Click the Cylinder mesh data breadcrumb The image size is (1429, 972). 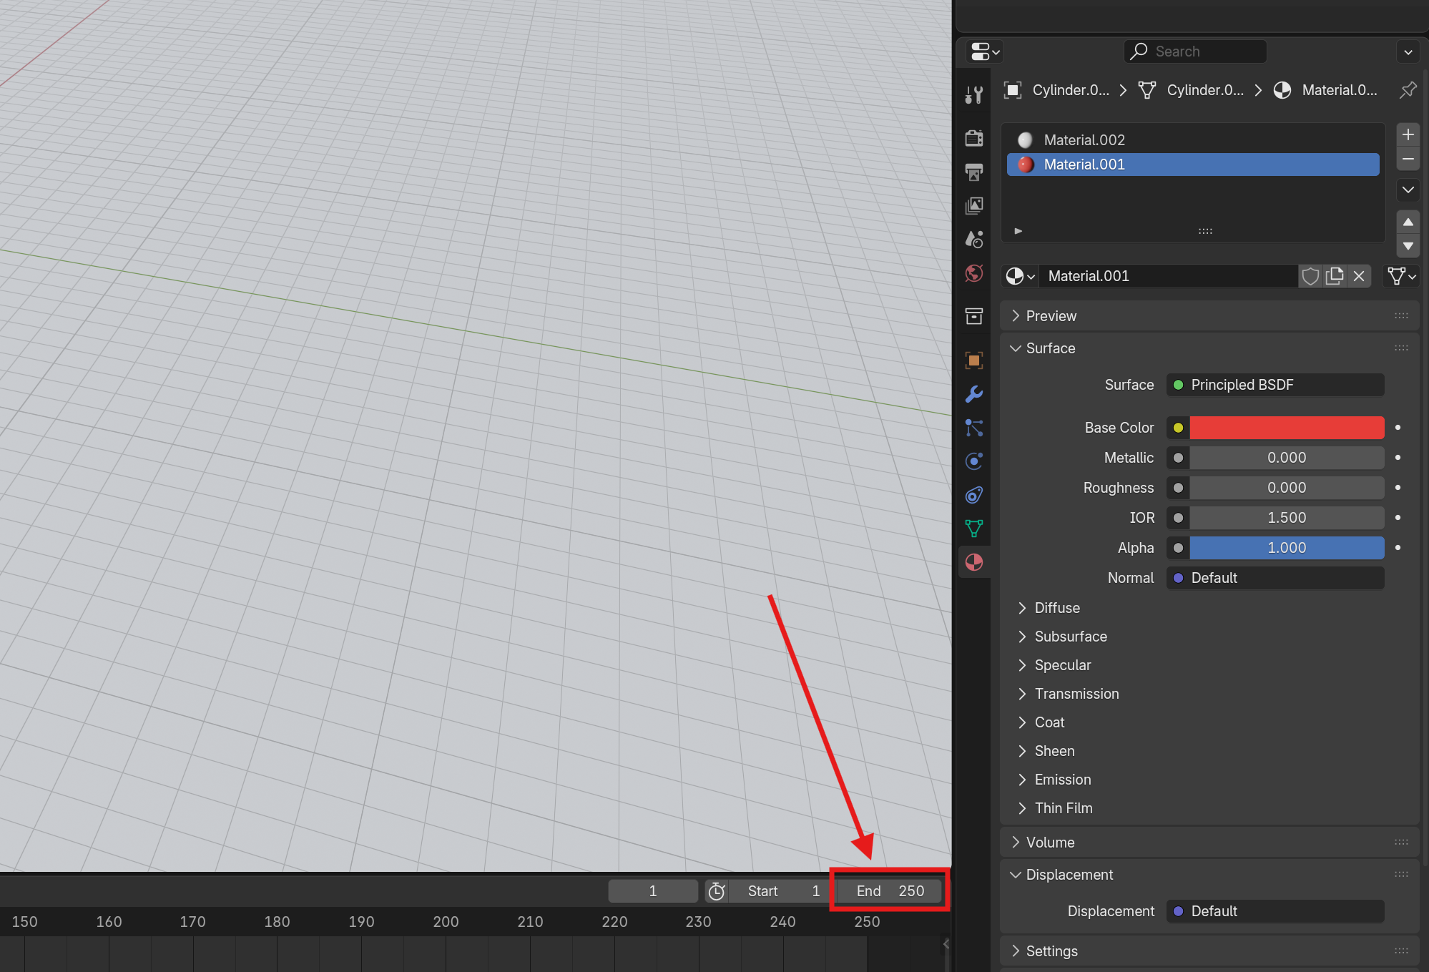1191,90
